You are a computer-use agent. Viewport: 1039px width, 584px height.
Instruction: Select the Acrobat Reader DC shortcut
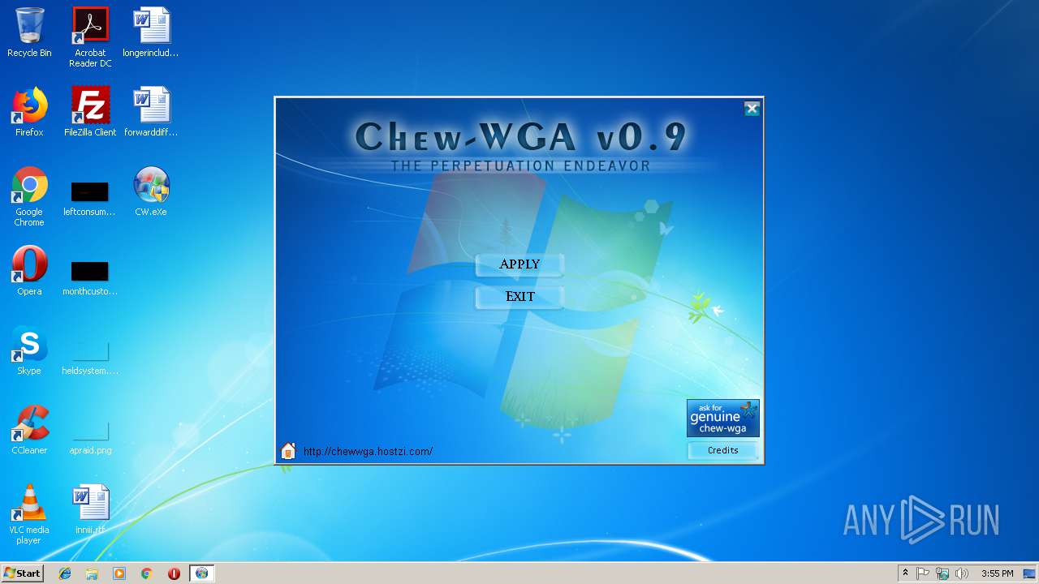pos(90,37)
